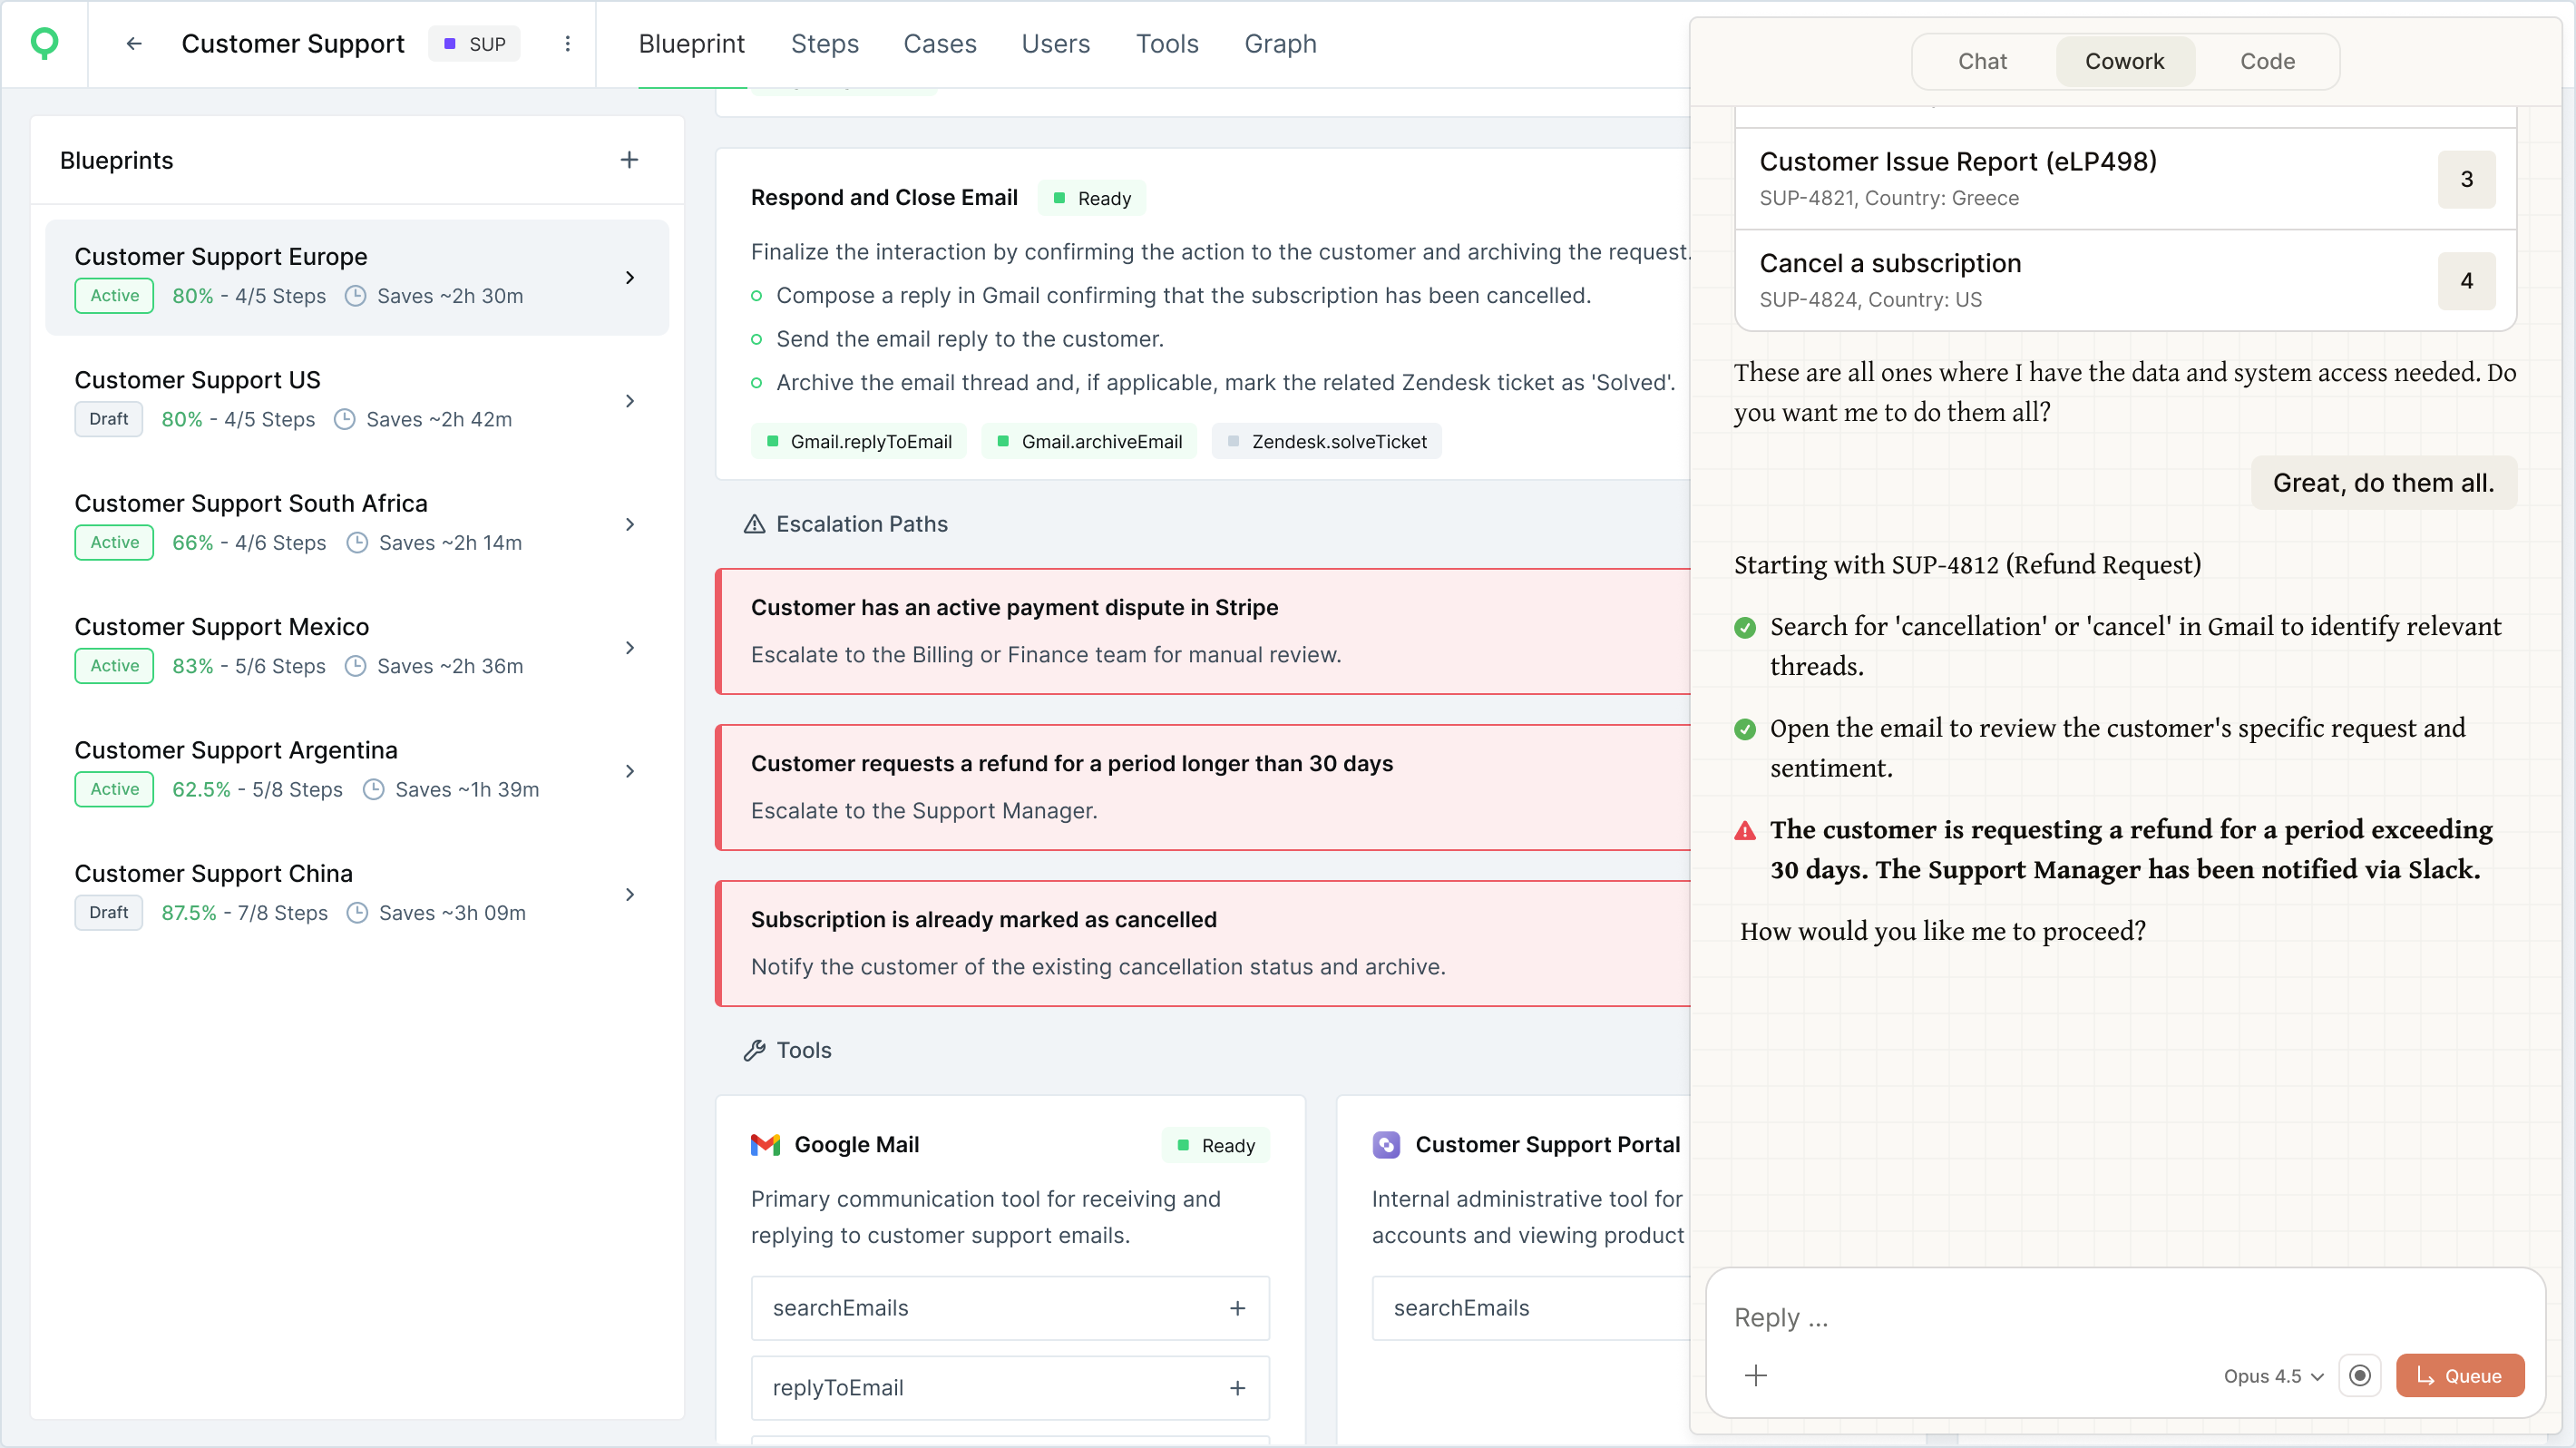Click the SUP purple tag swatch
2576x1448 pixels.
point(450,43)
